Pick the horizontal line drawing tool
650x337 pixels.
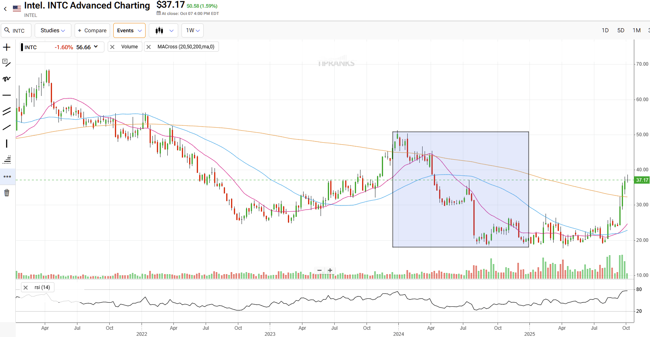6,96
